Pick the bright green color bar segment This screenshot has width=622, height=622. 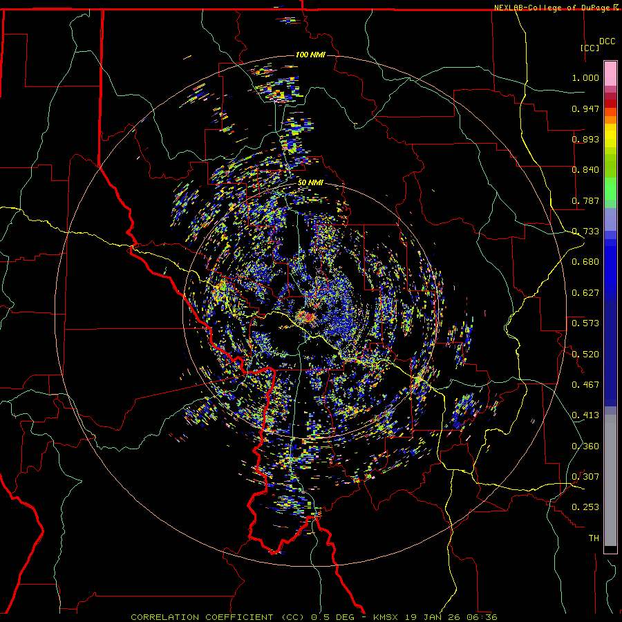[610, 189]
